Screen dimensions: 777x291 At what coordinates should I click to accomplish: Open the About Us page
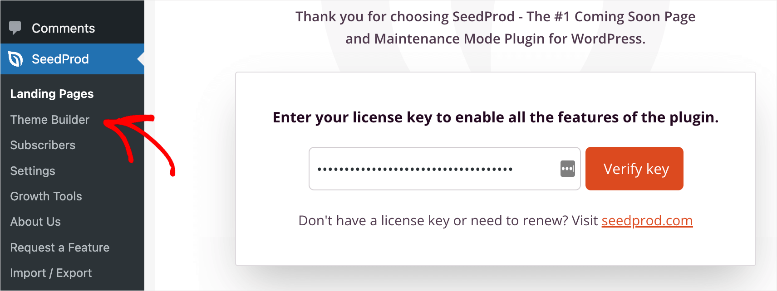tap(35, 222)
